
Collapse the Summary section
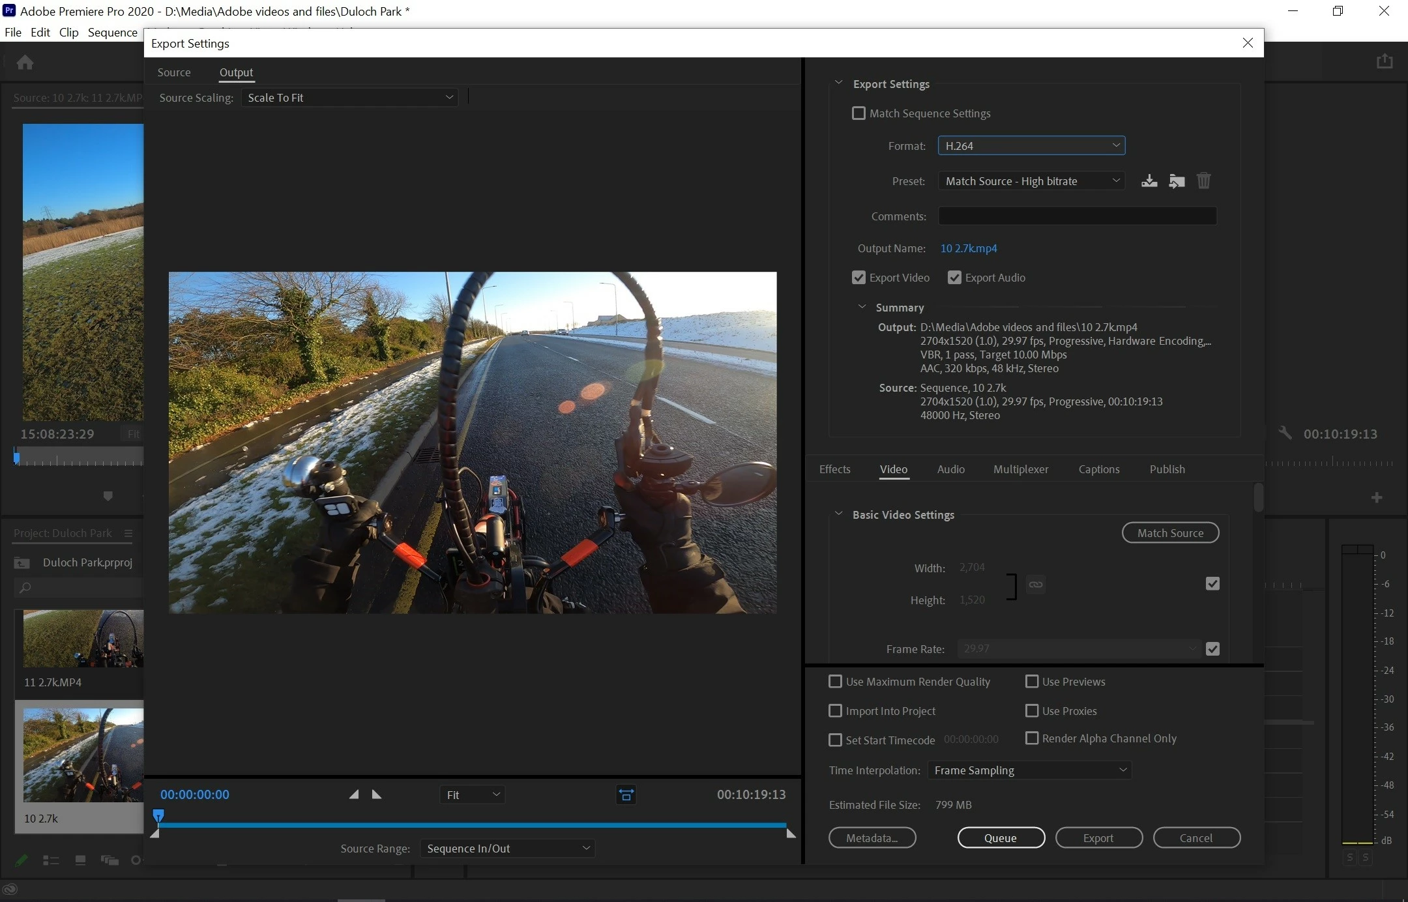862,307
